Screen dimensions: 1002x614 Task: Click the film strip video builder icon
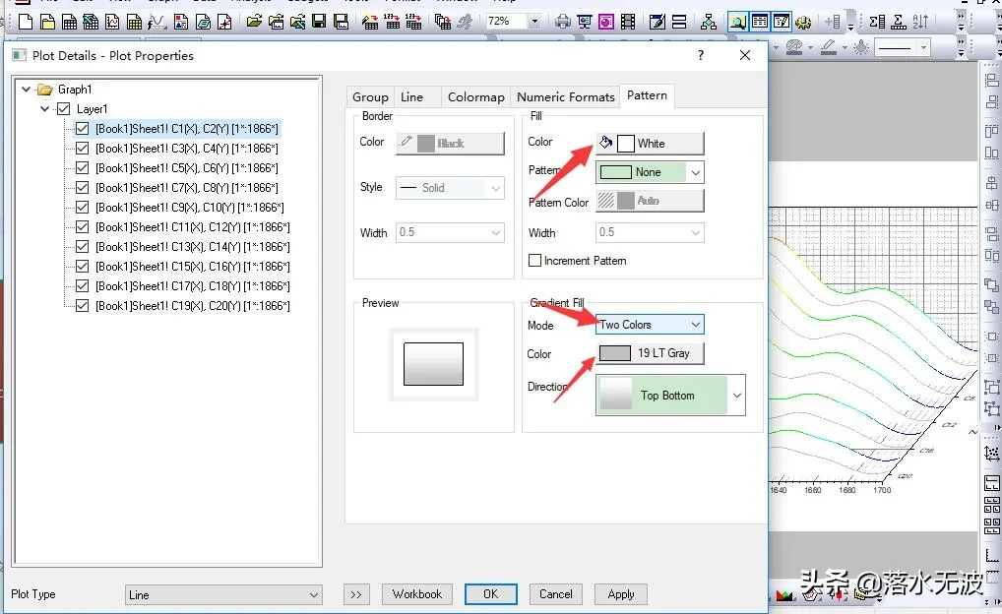click(x=628, y=22)
